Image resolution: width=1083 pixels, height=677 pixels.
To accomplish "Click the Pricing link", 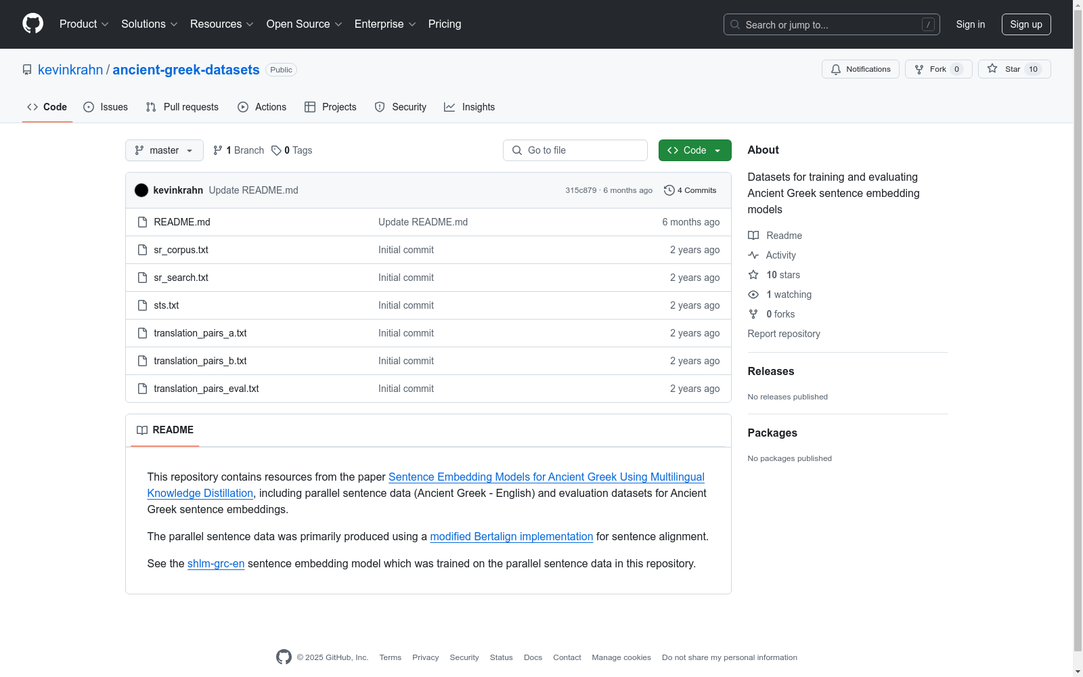I will pos(445,24).
